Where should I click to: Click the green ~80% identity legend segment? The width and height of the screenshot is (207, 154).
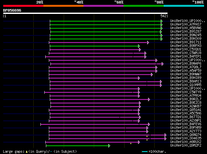pos(144,6)
